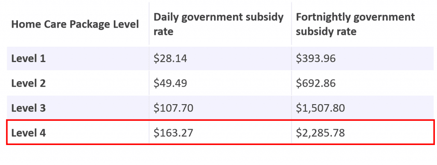Viewport: 437px width, 165px height.
Task: Click the highlighted Level 4 row label
Action: (28, 133)
